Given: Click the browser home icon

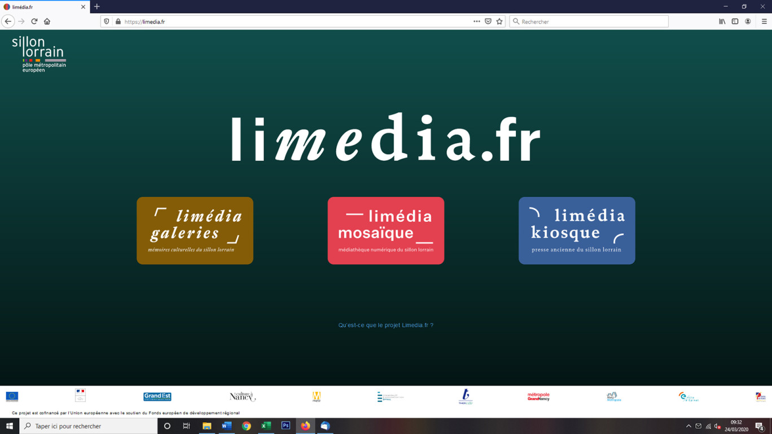Looking at the screenshot, I should point(47,21).
